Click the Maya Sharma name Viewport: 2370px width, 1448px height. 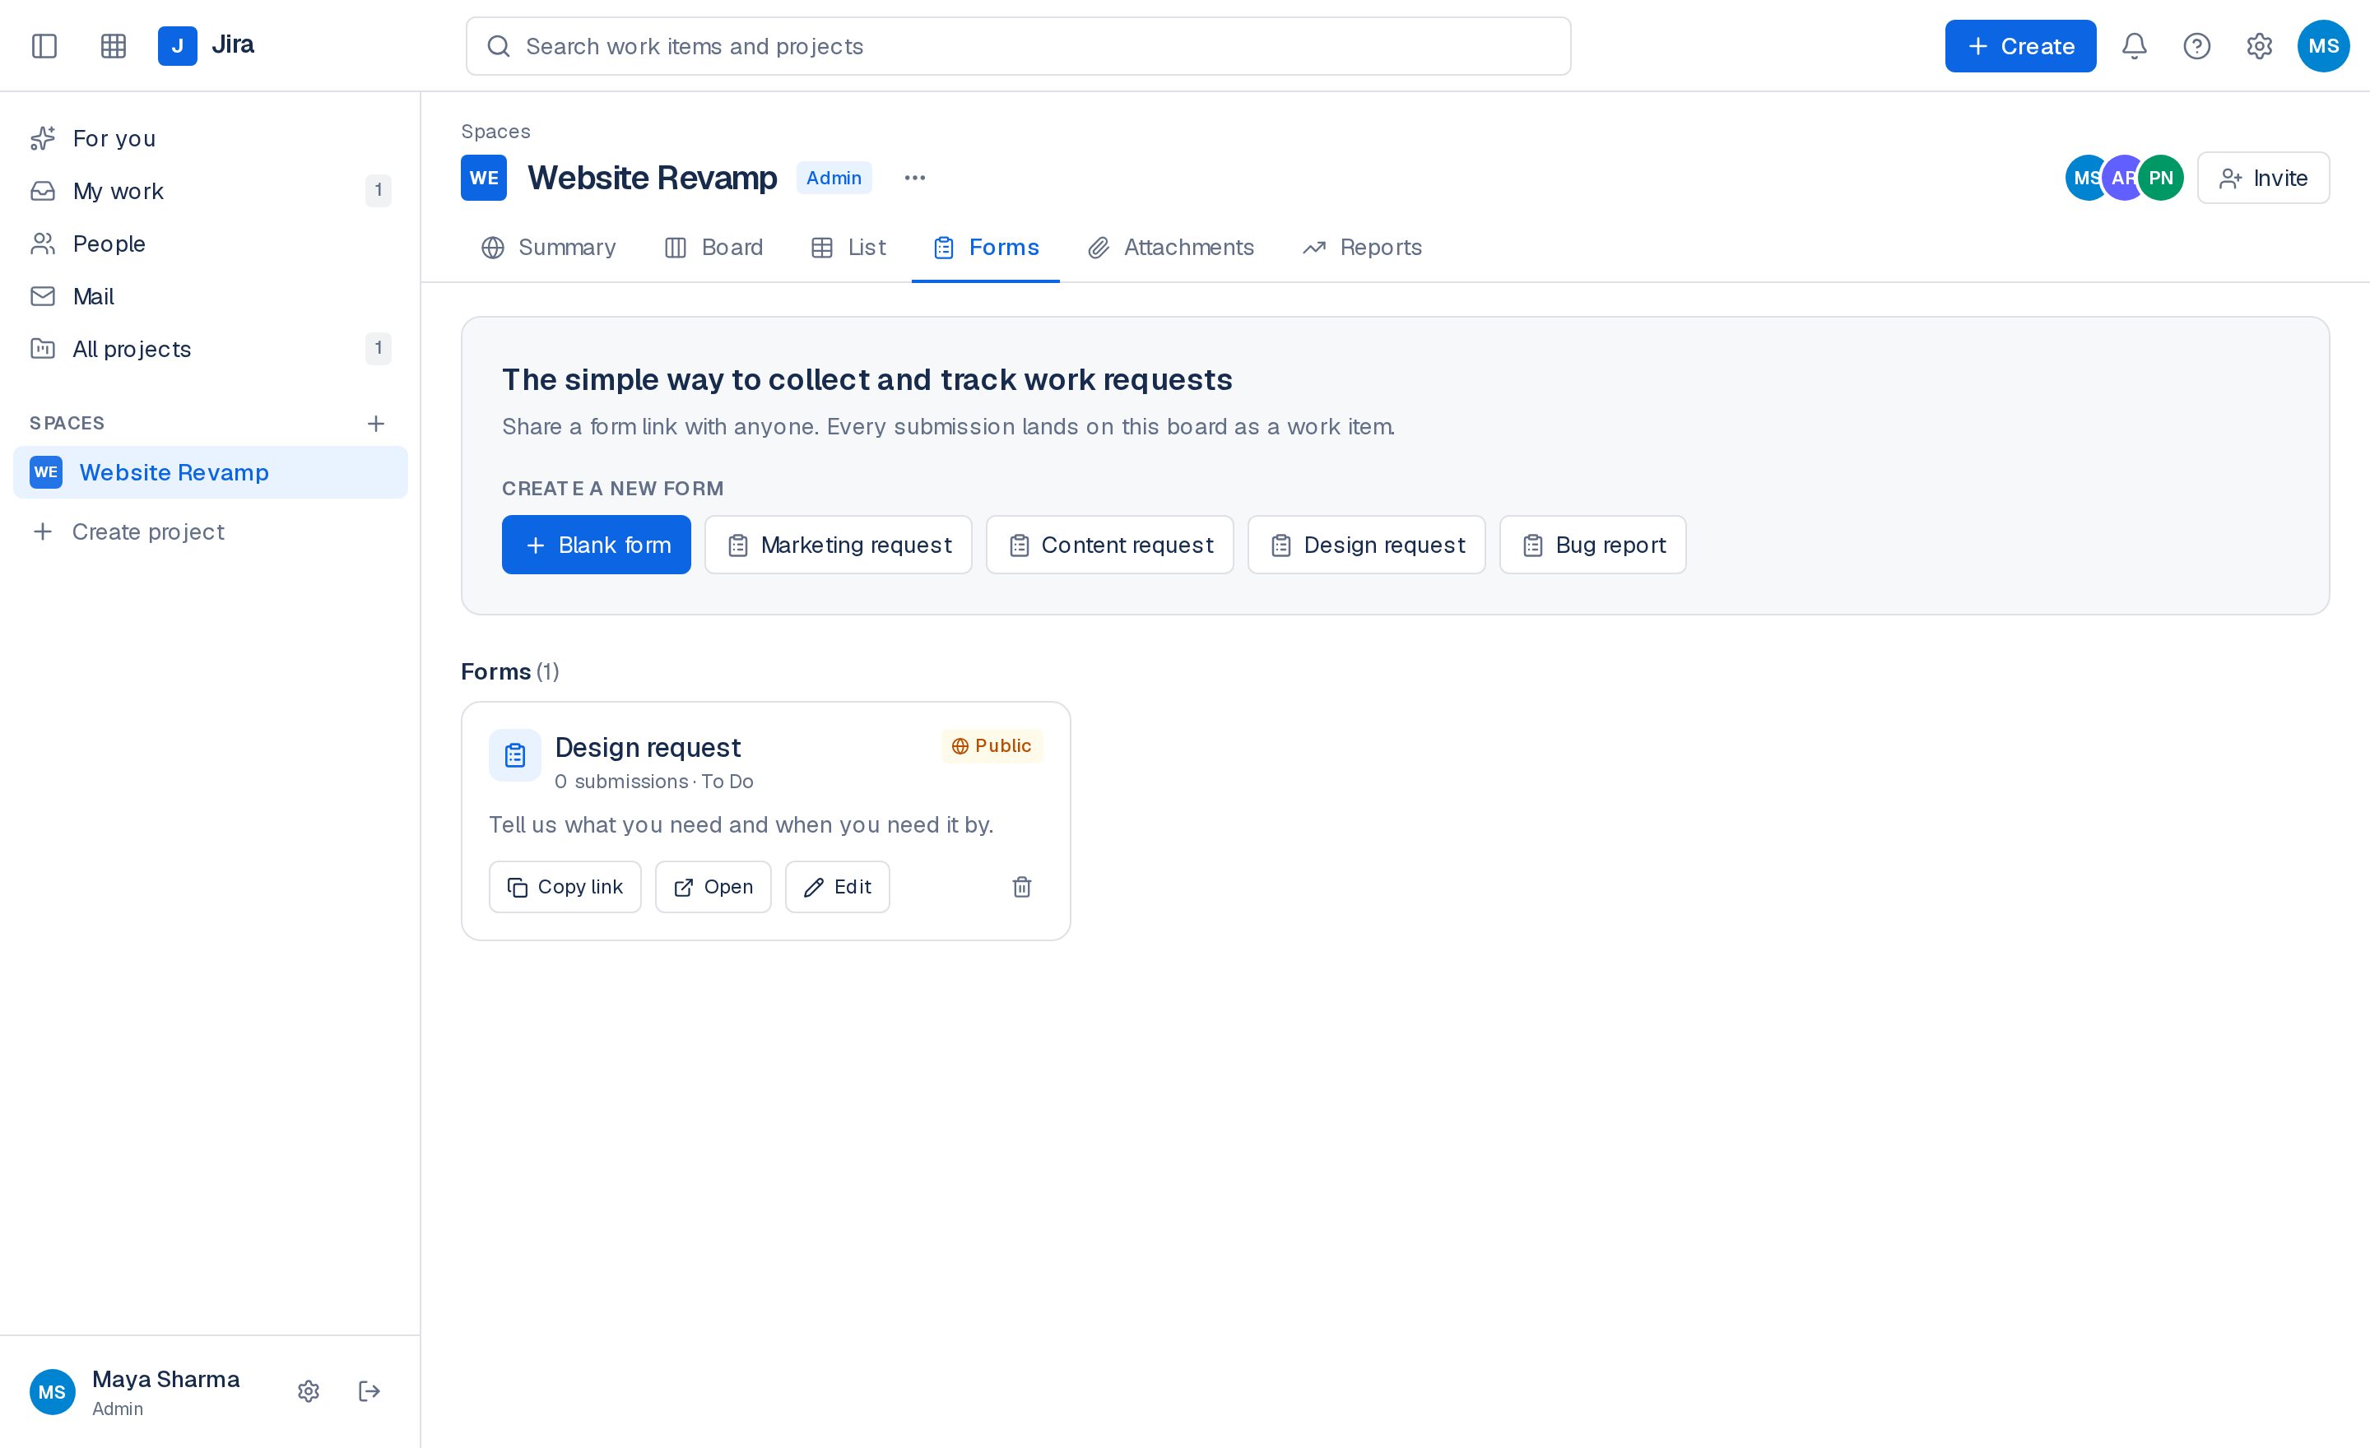coord(165,1379)
